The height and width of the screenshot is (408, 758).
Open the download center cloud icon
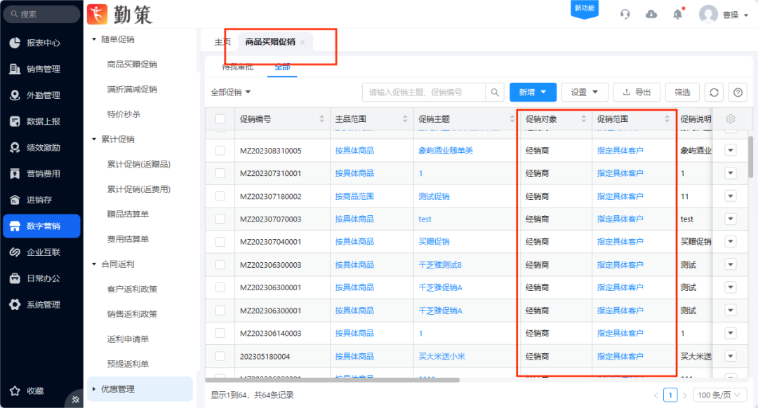pyautogui.click(x=651, y=13)
